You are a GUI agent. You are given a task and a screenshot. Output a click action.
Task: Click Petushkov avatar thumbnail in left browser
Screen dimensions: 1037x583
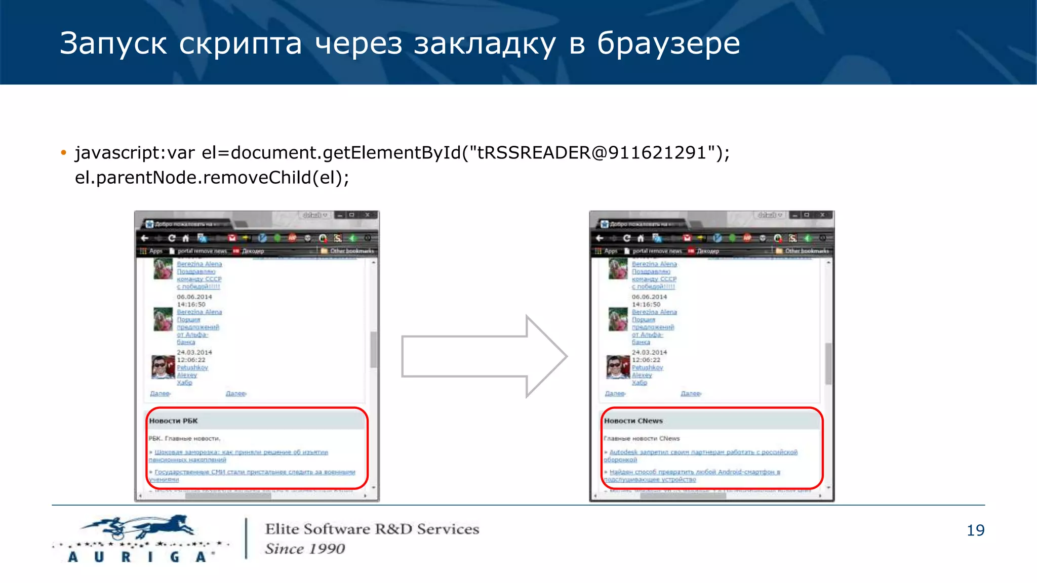[163, 367]
